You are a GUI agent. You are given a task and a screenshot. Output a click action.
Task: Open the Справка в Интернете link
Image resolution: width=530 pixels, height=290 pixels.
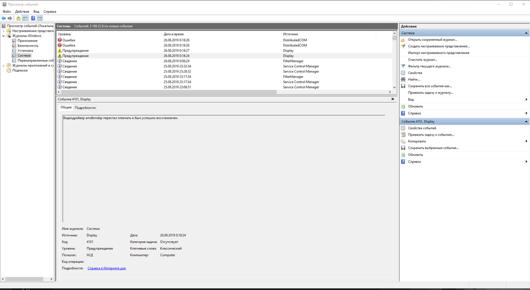point(107,268)
